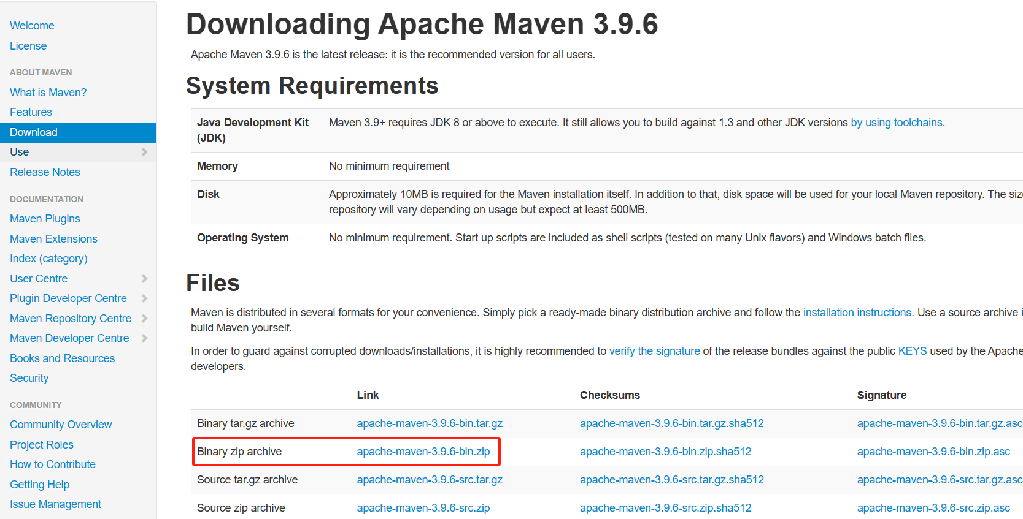Expand the Maven Repository Centre chevron
The width and height of the screenshot is (1023, 519).
pos(144,319)
